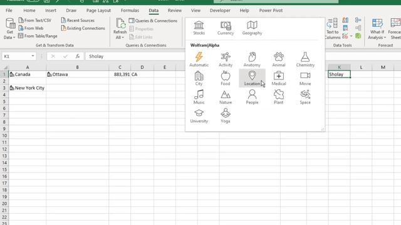Select the Currency data type

tap(226, 27)
